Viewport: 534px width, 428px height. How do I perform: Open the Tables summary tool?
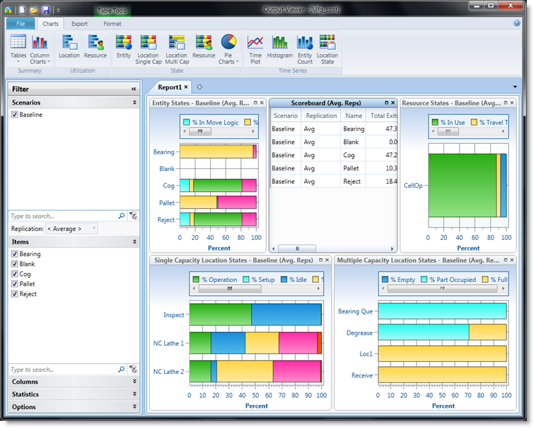pyautogui.click(x=18, y=47)
